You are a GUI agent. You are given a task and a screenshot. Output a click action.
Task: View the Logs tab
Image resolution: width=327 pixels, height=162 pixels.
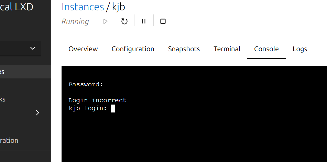300,49
